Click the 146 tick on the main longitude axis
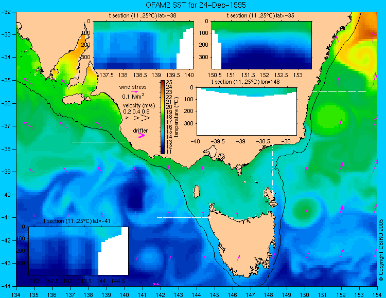Viewport: 386px width, 298px height. click(x=233, y=295)
